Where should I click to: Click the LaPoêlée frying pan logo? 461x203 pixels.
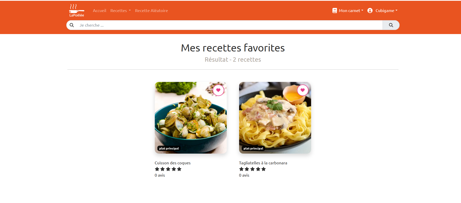(x=77, y=10)
